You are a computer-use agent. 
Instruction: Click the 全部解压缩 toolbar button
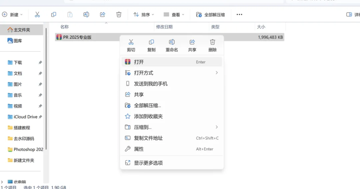210,15
